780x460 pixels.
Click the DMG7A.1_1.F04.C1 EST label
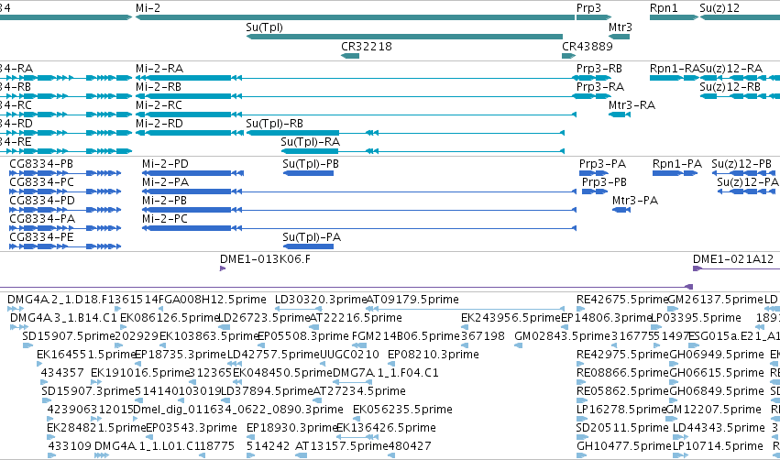pyautogui.click(x=386, y=373)
